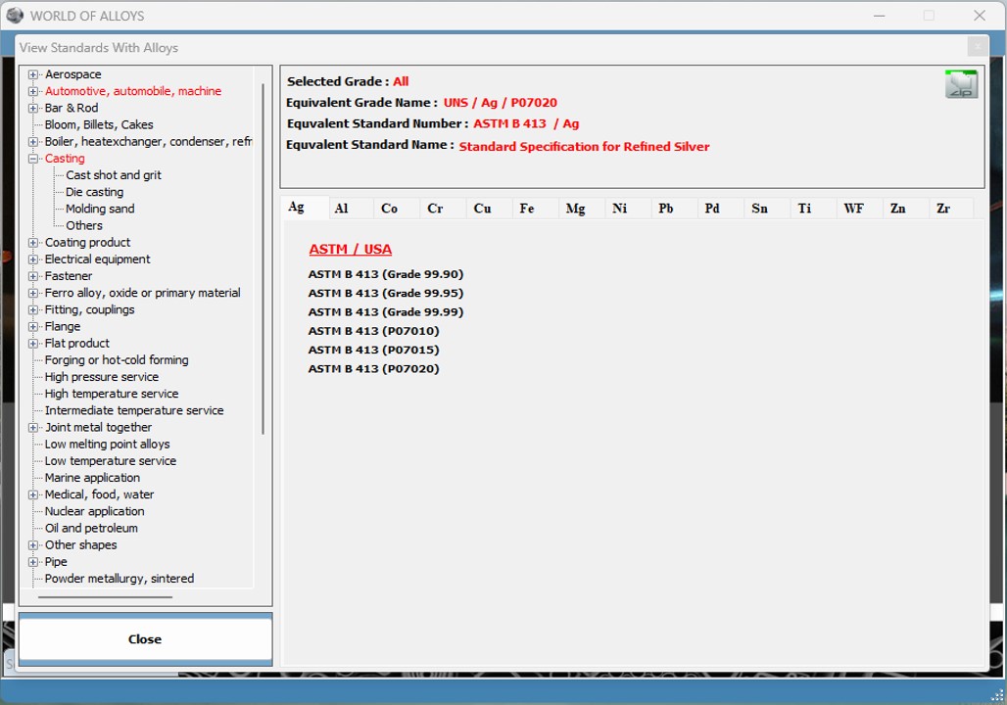Select Powder metallurgy, sintered item

(119, 579)
